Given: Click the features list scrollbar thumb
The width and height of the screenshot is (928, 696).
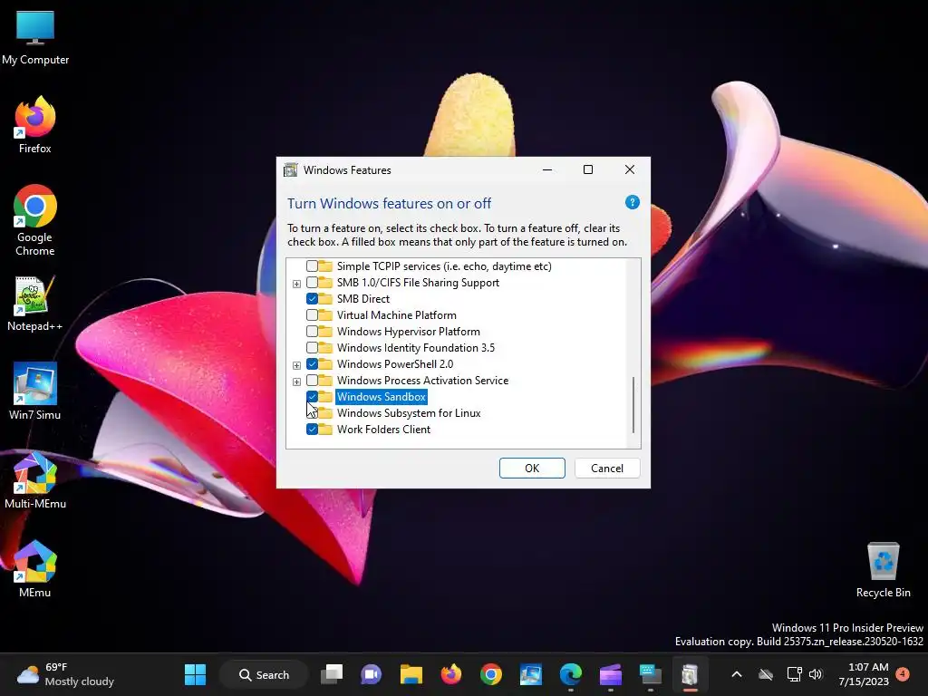Looking at the screenshot, I should pos(633,405).
